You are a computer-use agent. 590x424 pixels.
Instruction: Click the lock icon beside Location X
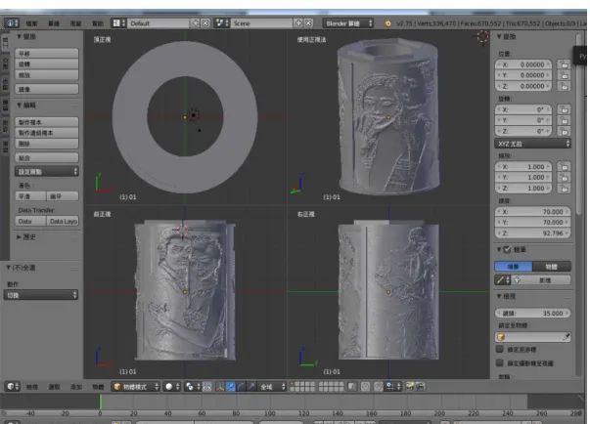tap(564, 64)
